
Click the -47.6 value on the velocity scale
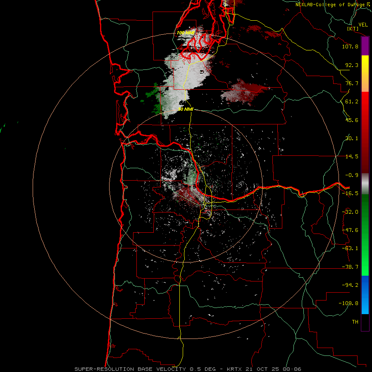coord(350,230)
